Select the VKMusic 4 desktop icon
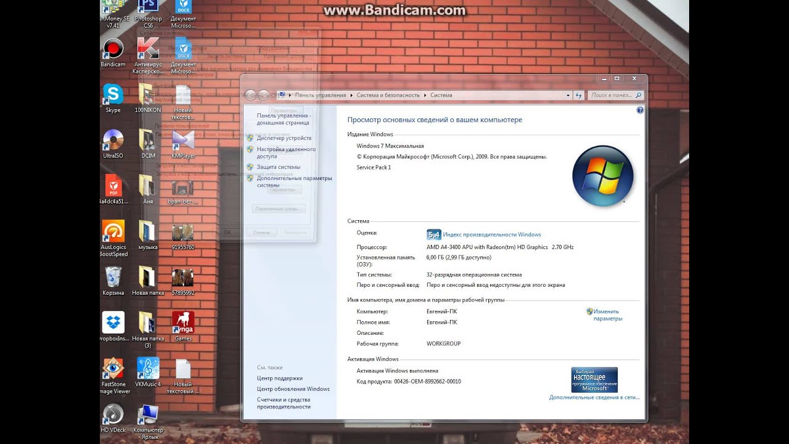The width and height of the screenshot is (789, 444). pyautogui.click(x=148, y=372)
